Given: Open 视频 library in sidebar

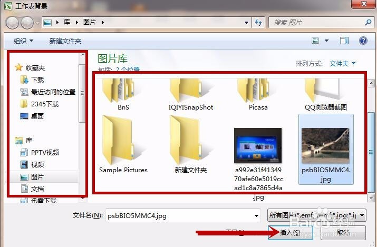Looking at the screenshot, I should click(x=37, y=165).
